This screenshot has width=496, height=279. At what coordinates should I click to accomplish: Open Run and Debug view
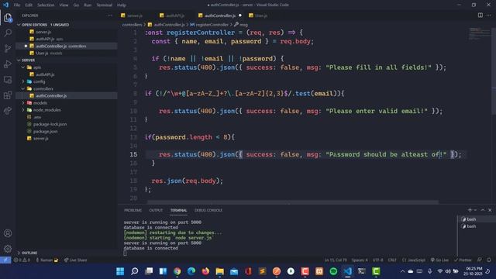[x=8, y=64]
